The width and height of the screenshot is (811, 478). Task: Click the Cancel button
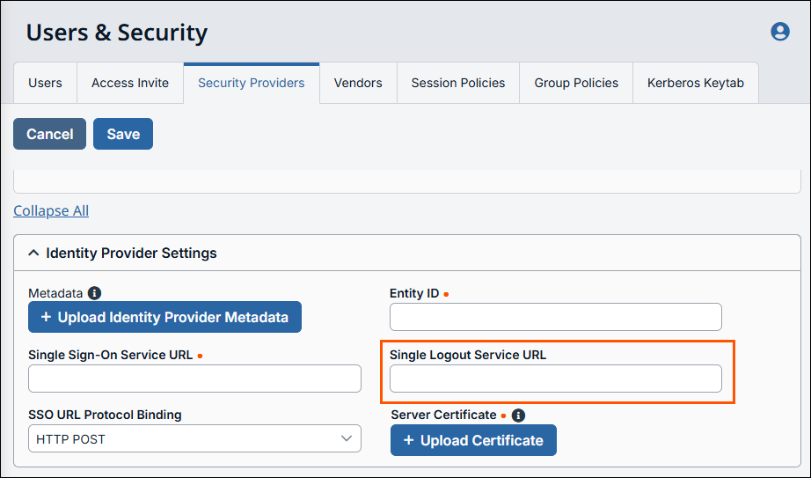tap(49, 134)
